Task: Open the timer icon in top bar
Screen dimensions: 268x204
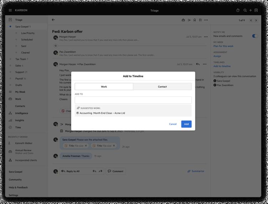Action: coord(238,10)
